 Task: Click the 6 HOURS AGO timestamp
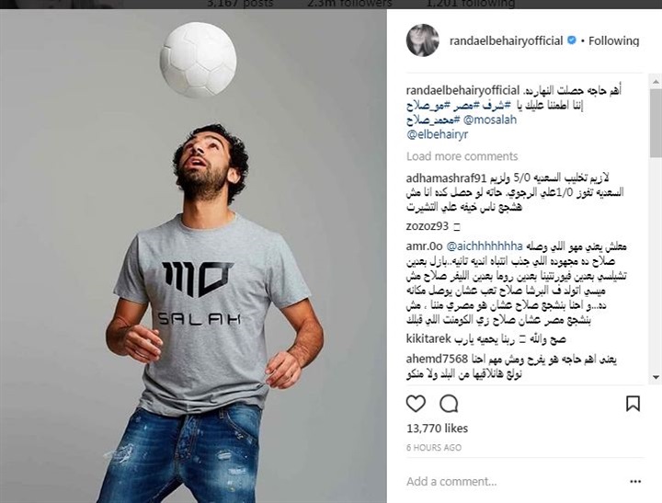click(434, 448)
